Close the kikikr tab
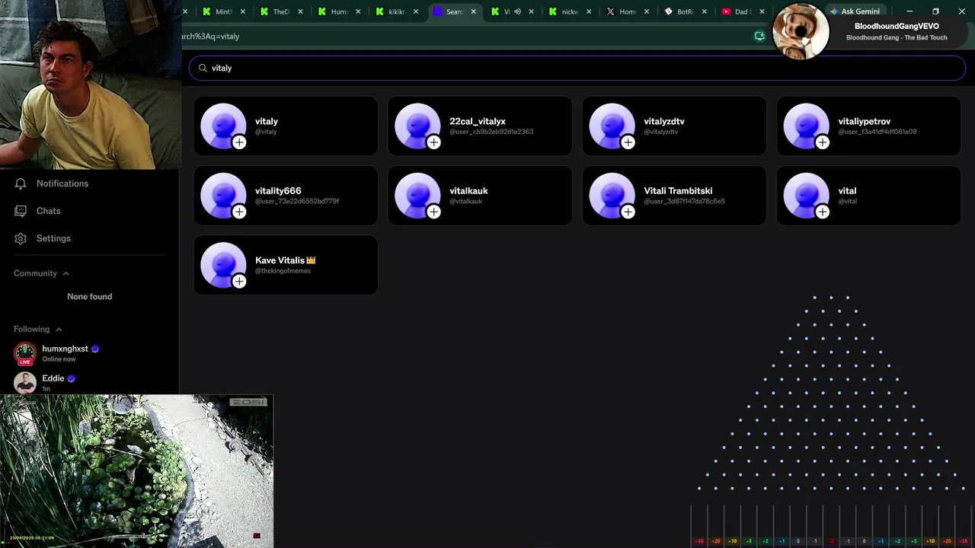This screenshot has height=548, width=975. (416, 11)
